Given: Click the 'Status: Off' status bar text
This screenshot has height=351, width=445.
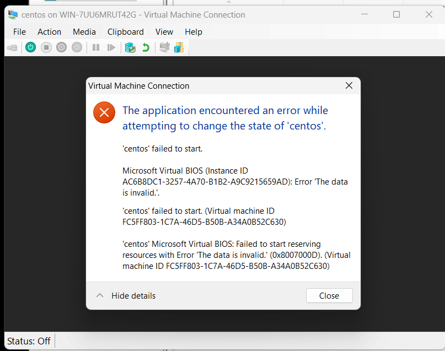Looking at the screenshot, I should (x=29, y=341).
